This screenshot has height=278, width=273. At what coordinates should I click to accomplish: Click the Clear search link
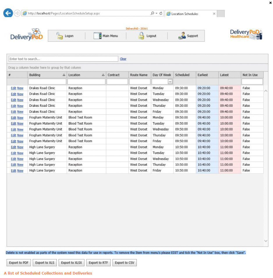123,59
